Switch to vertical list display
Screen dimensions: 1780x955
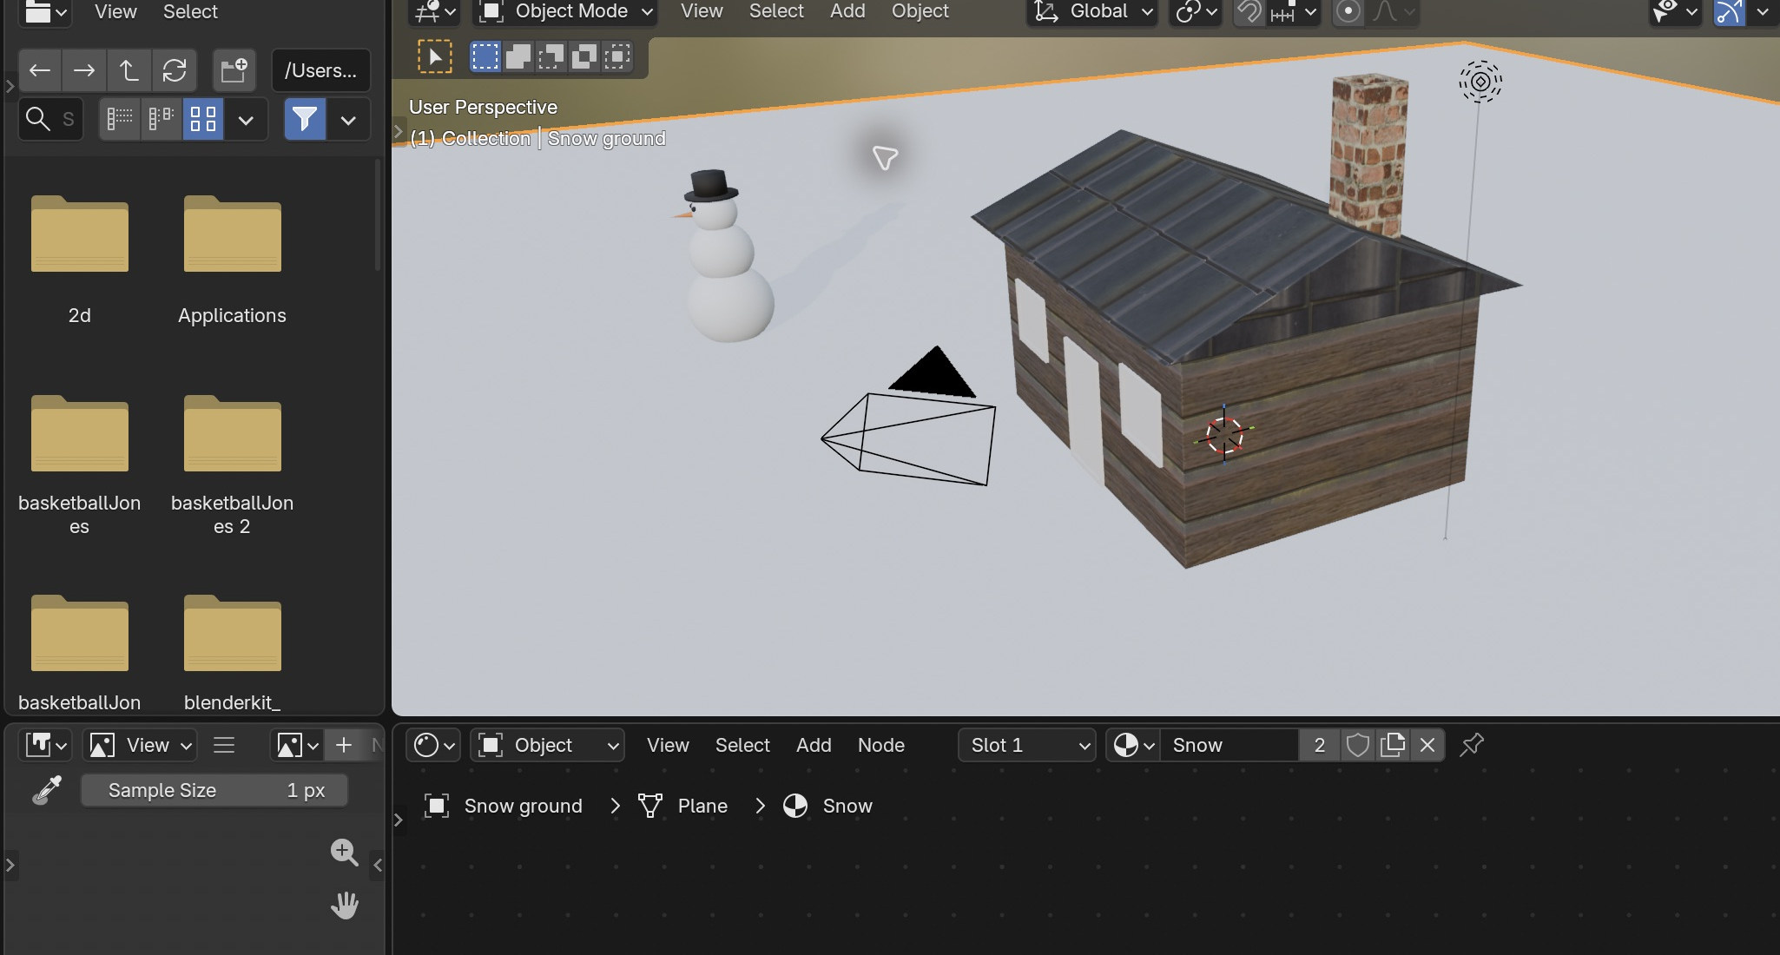[120, 119]
